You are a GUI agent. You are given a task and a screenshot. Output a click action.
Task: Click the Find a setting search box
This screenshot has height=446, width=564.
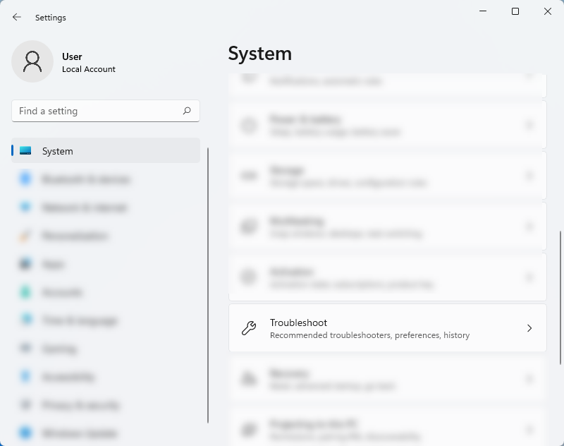point(105,111)
